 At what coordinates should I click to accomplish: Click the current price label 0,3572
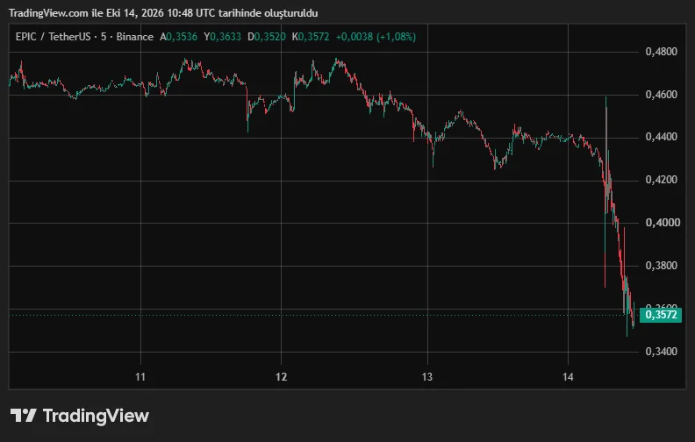pos(661,315)
